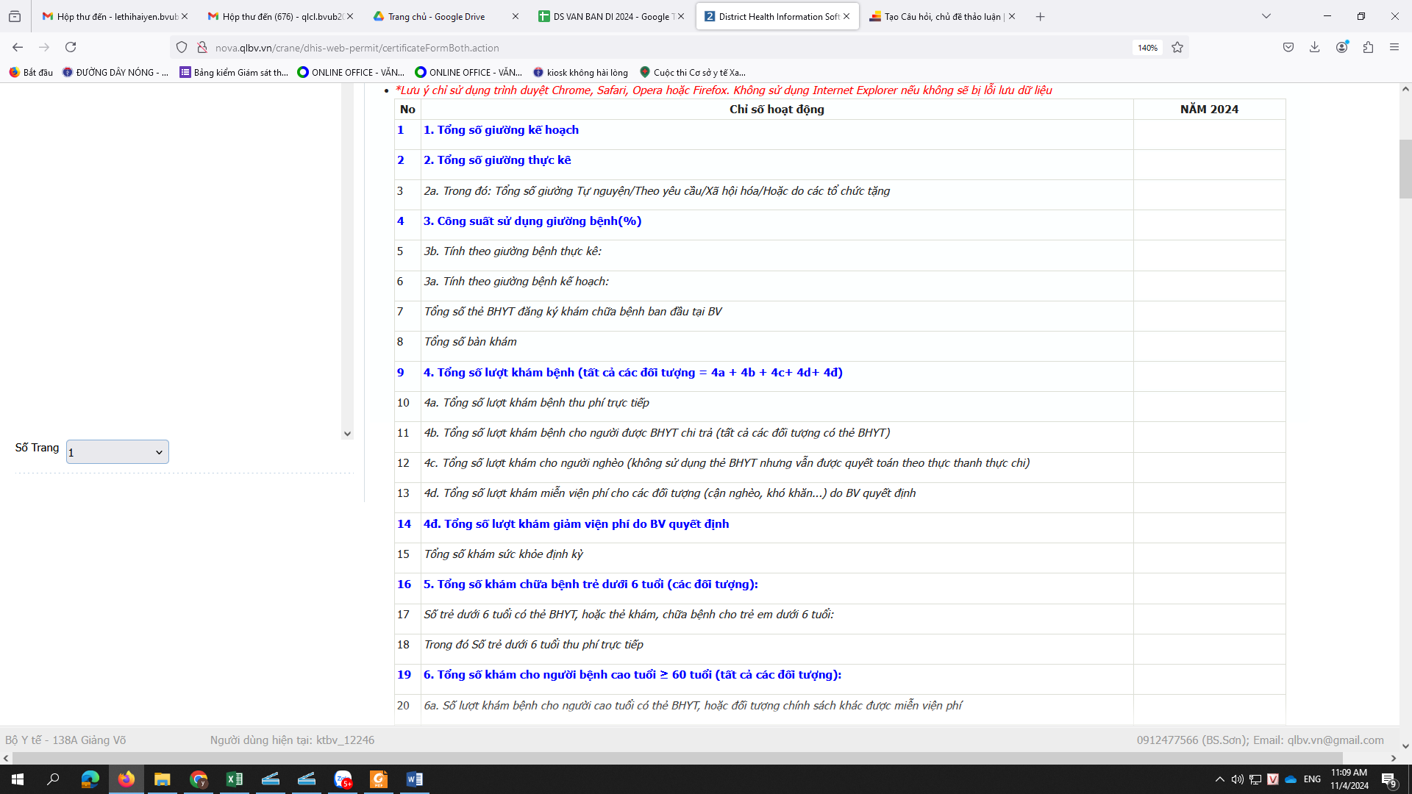Image resolution: width=1412 pixels, height=794 pixels.
Task: Expand the list all tabs chevron
Action: pyautogui.click(x=1266, y=16)
